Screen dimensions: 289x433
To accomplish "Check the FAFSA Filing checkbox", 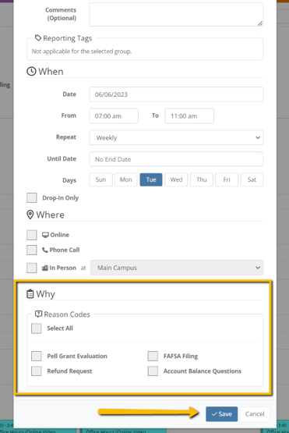I will [x=153, y=356].
